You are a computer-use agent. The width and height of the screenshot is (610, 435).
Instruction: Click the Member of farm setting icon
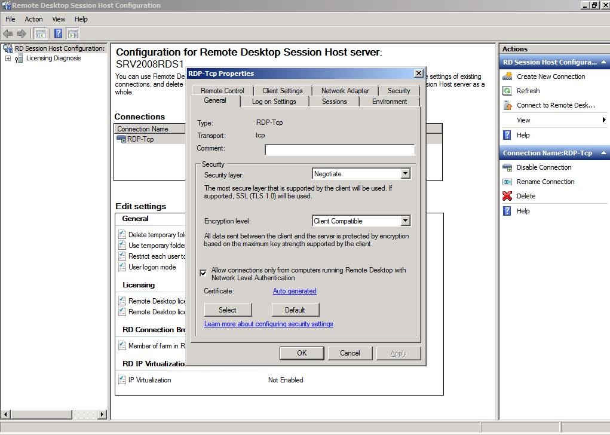click(x=122, y=345)
